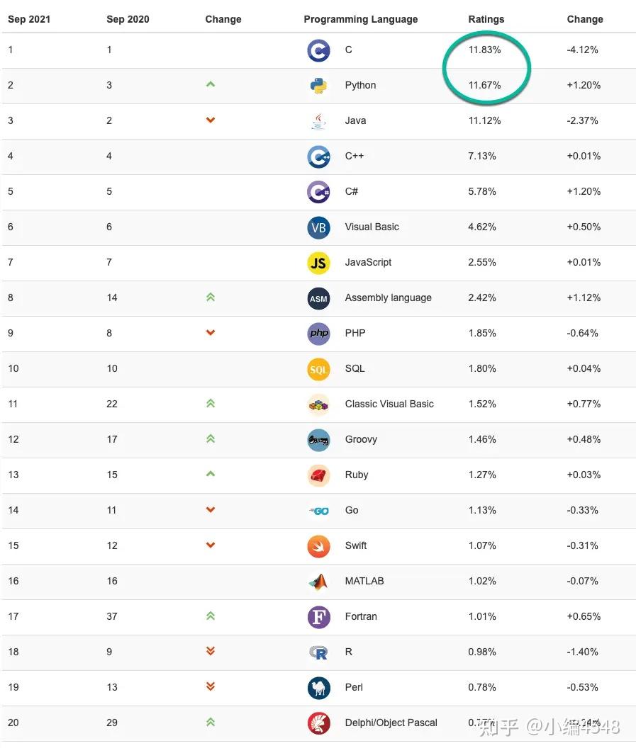Click the Delphi/Object Pascal language name
Screen dimensions: 636x753
coord(391,723)
